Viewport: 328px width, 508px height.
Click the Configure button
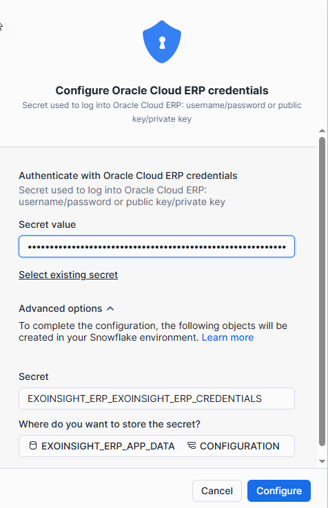tap(279, 491)
